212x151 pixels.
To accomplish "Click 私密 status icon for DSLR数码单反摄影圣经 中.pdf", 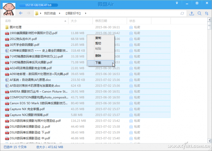I will (131, 138).
